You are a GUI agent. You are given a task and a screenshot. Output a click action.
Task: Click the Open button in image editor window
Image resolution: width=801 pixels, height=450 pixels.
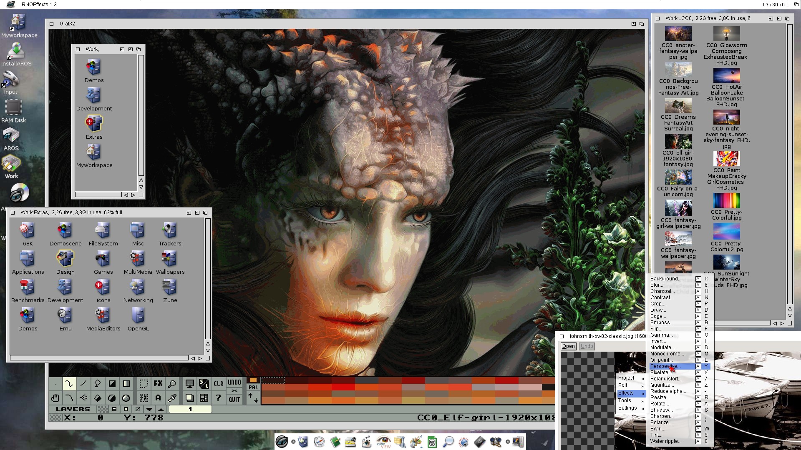(568, 346)
